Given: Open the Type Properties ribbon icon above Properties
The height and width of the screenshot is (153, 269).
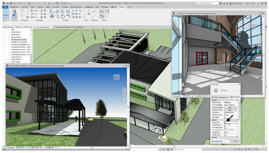Looking at the screenshot, I should pos(14,11).
